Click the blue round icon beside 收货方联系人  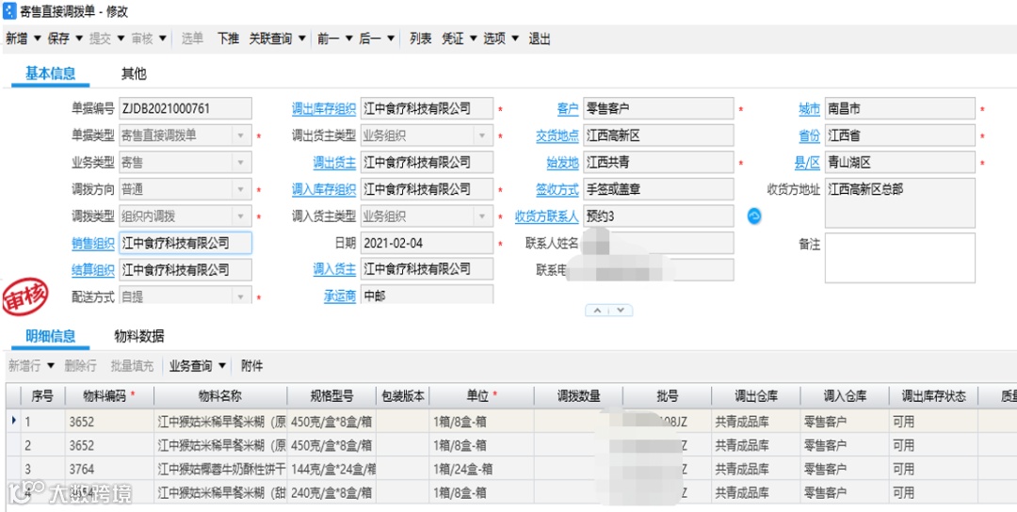click(753, 216)
